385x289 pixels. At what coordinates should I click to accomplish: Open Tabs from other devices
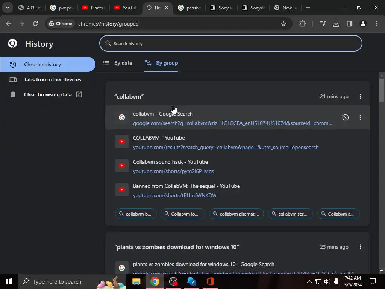click(48, 79)
